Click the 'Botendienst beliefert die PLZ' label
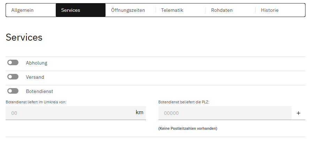The width and height of the screenshot is (310, 145). [184, 102]
